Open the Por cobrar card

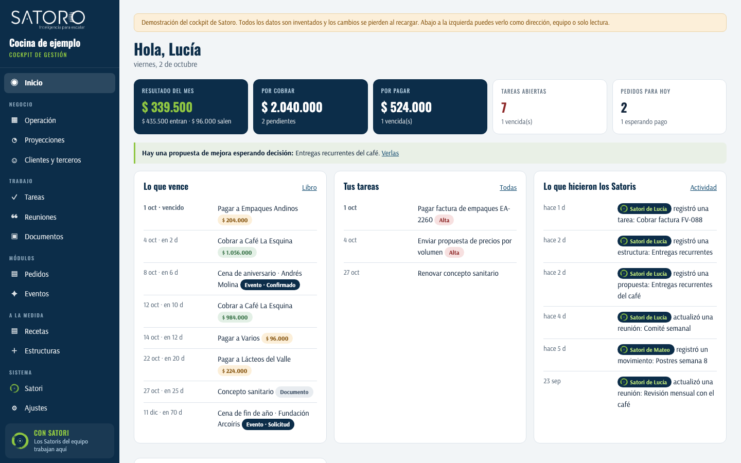point(310,106)
